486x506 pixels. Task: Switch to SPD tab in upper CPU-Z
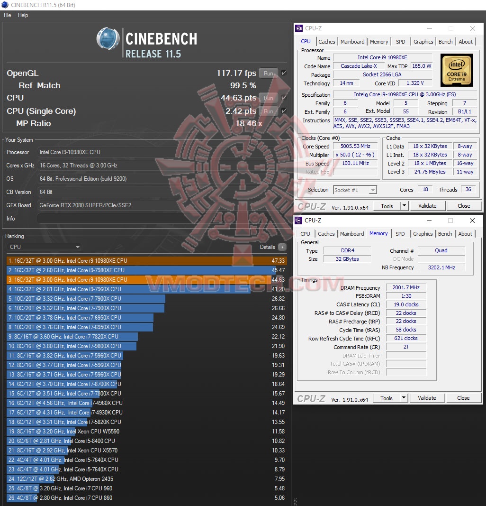coord(401,42)
